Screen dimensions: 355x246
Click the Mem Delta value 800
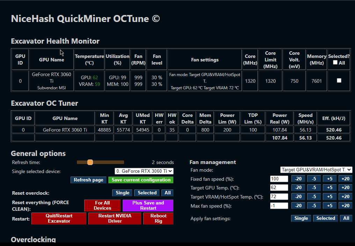(205, 130)
